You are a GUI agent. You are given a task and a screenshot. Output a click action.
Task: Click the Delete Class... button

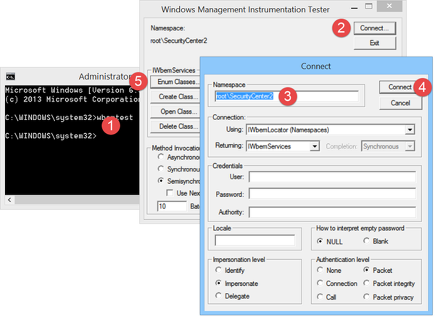coord(175,126)
